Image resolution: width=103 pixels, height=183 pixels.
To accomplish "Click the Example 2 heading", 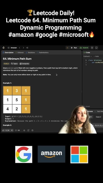I will [7, 125].
